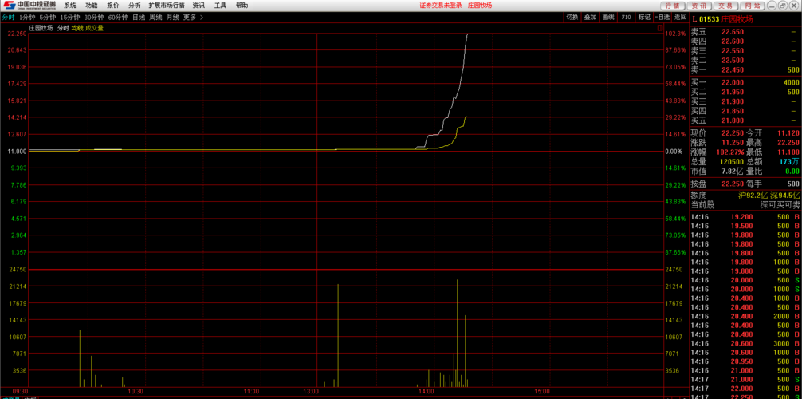This screenshot has width=802, height=399.
Task: Switch to the 60分钟 chart period
Action: 118,18
